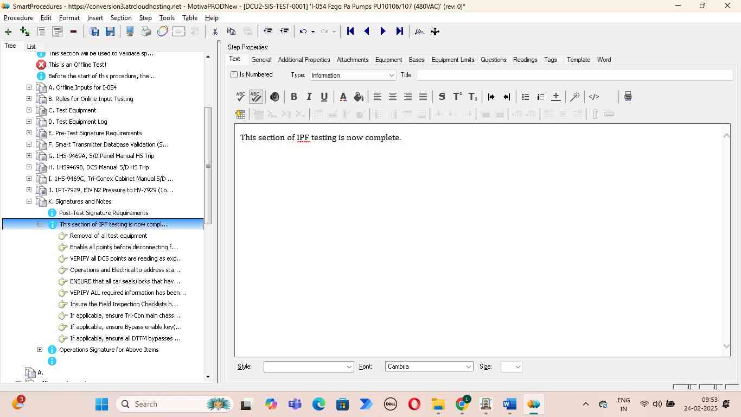This screenshot has width=741, height=417.
Task: Select G. 1HS-9469A S/D Panel Manual HS Trip
Action: (101, 156)
